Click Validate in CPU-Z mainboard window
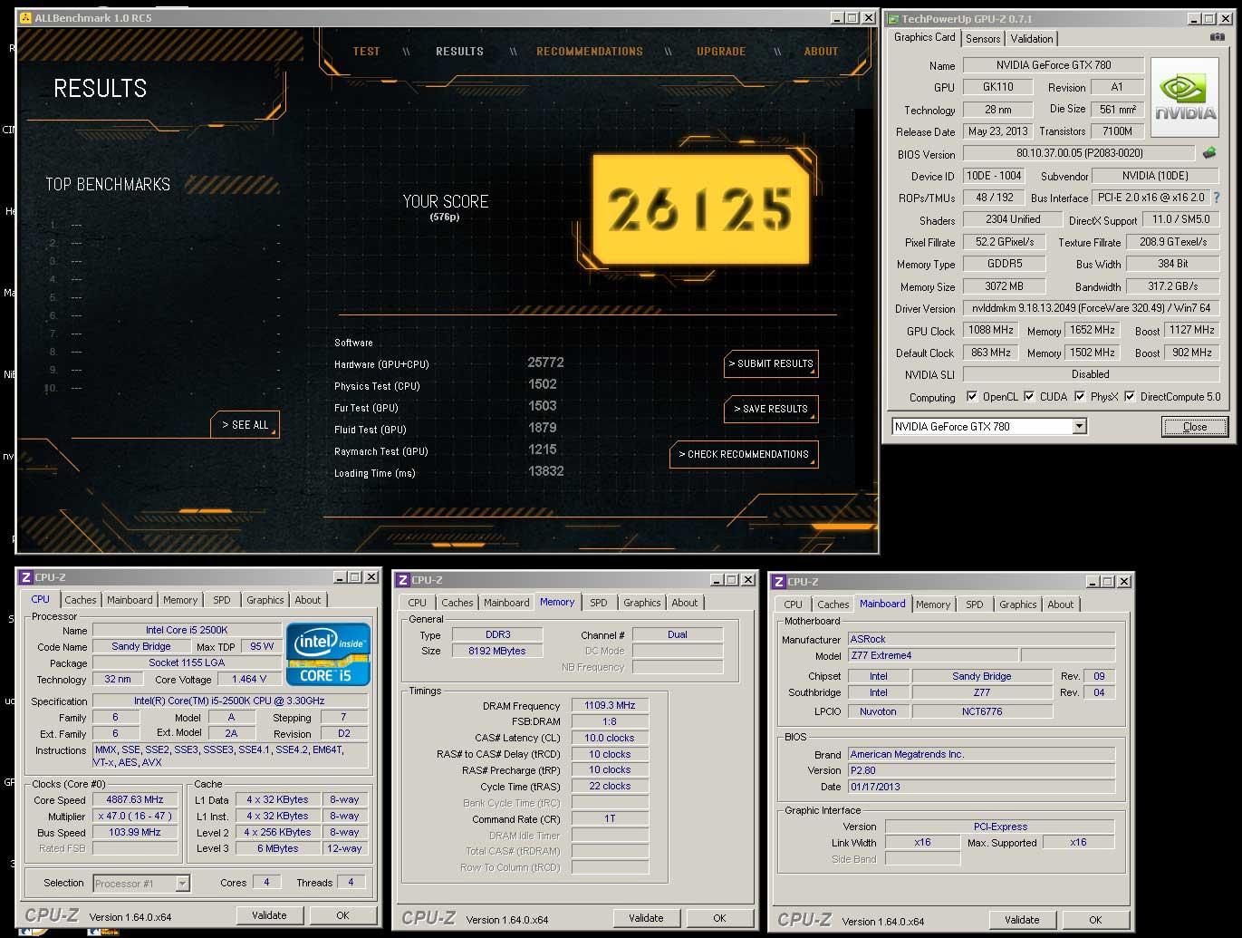This screenshot has width=1242, height=938. [1022, 920]
